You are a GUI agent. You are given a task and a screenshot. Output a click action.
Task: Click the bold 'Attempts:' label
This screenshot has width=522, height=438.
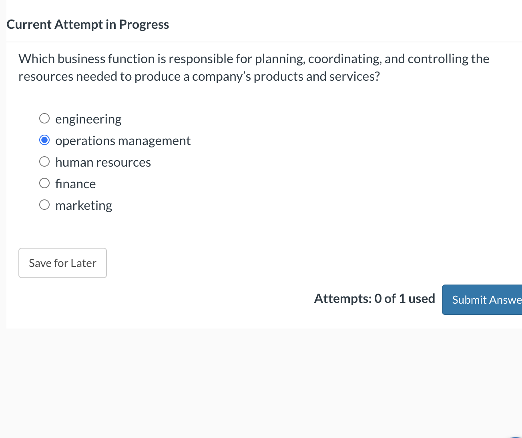click(343, 299)
